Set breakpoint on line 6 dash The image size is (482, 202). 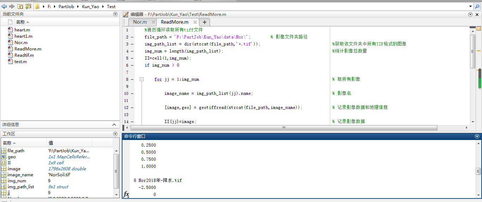coord(132,65)
